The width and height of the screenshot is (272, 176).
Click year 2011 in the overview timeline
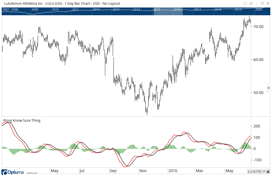click(76, 9)
